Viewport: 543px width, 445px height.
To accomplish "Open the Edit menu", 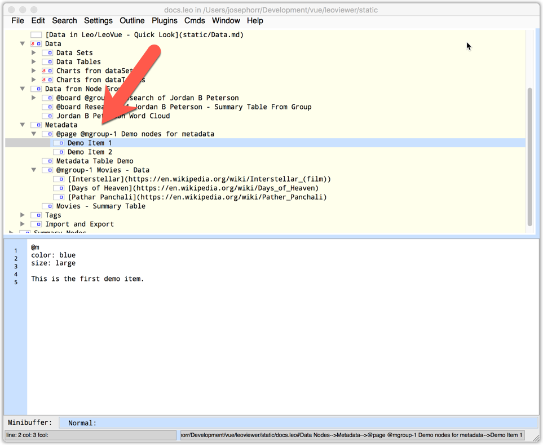I will point(38,20).
